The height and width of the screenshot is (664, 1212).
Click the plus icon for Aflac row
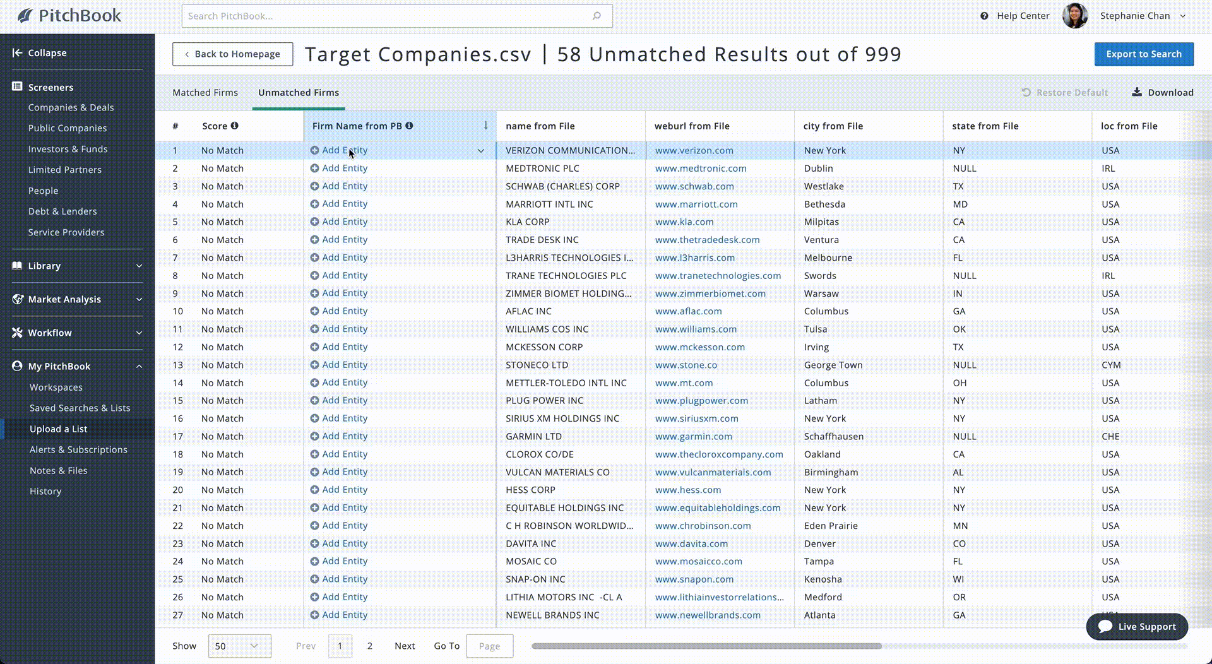(x=314, y=311)
